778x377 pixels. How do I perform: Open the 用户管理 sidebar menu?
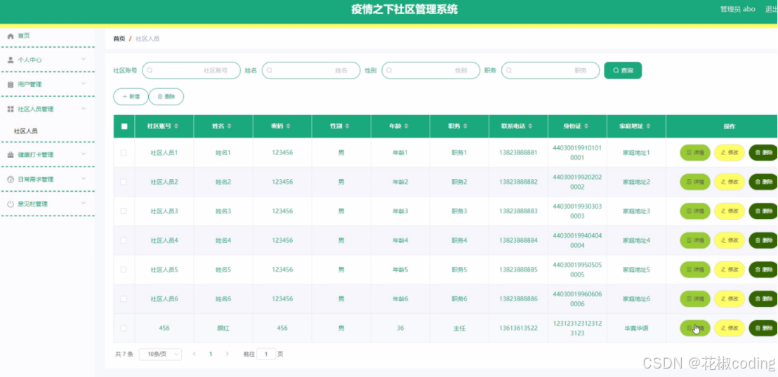pyautogui.click(x=47, y=84)
